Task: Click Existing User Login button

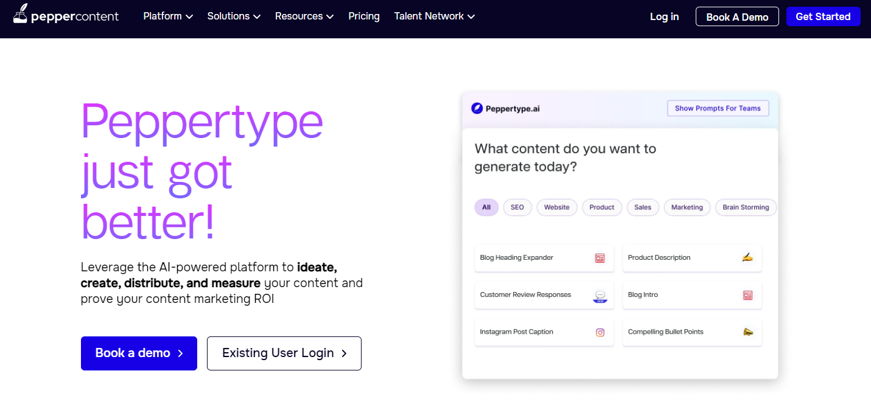Action: pos(284,353)
